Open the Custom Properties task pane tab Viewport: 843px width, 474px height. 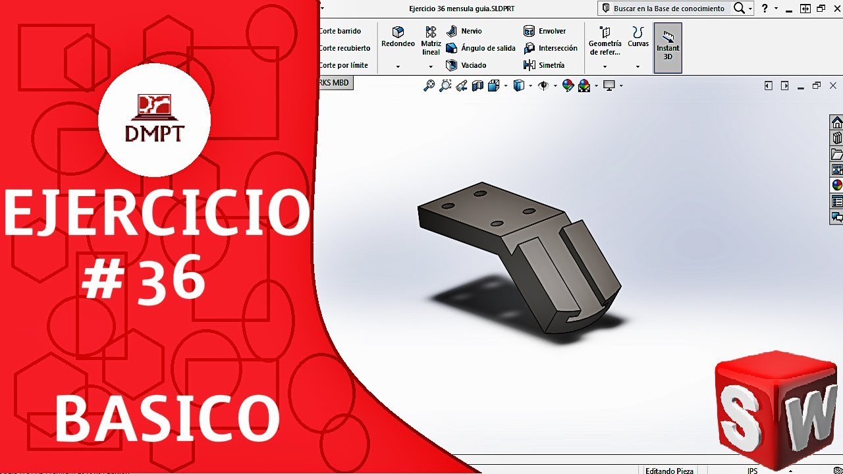click(837, 201)
